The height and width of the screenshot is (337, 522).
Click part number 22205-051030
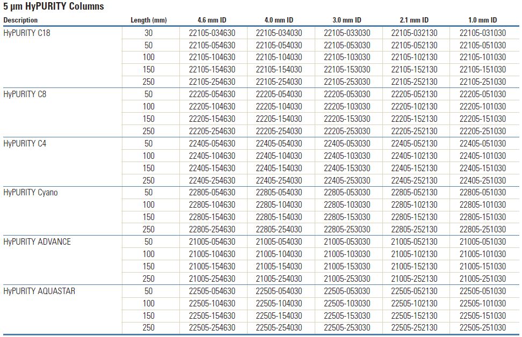pyautogui.click(x=483, y=94)
